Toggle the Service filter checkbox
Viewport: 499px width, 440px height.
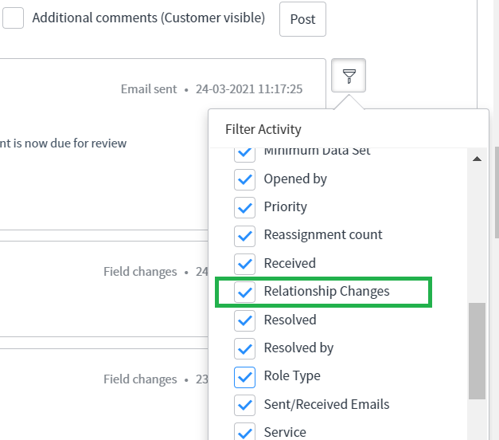click(245, 431)
